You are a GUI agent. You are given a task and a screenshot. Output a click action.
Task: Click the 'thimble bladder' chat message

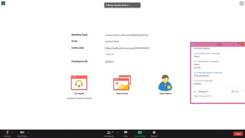coord(202,48)
